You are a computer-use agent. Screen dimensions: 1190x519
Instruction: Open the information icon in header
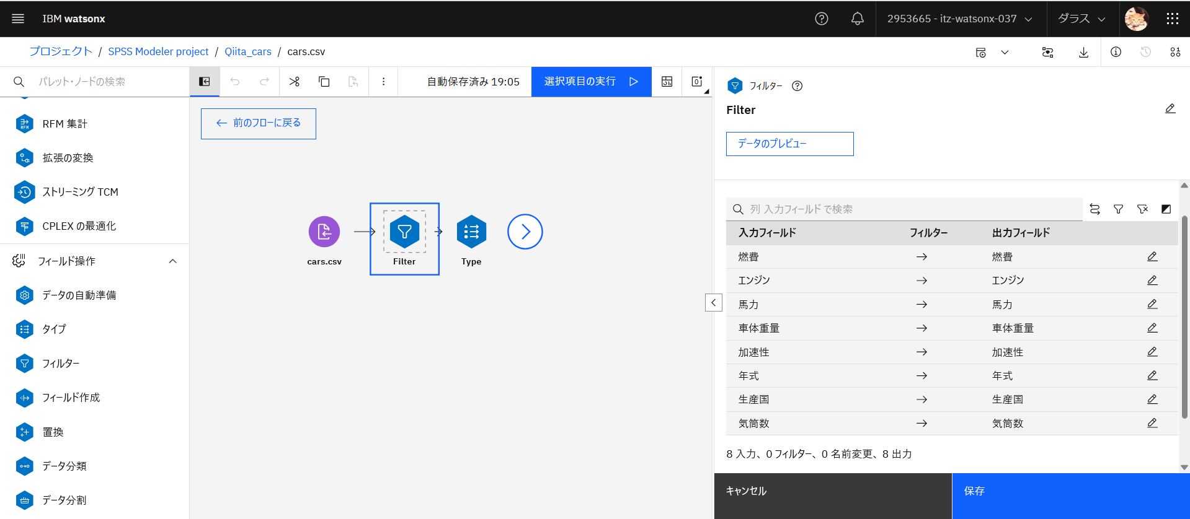click(x=1116, y=52)
